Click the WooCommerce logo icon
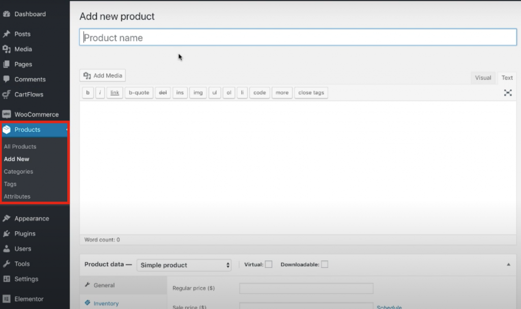Viewport: 521px width, 309px height. tap(7, 114)
